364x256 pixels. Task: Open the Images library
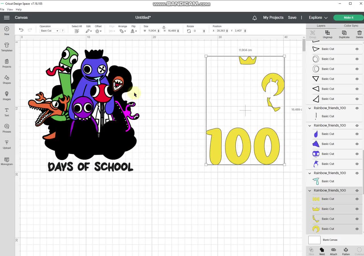[7, 96]
